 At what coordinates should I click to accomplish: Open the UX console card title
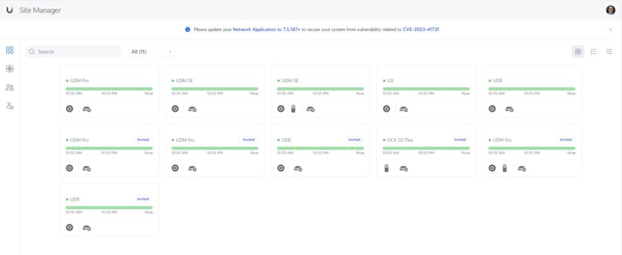coord(390,80)
